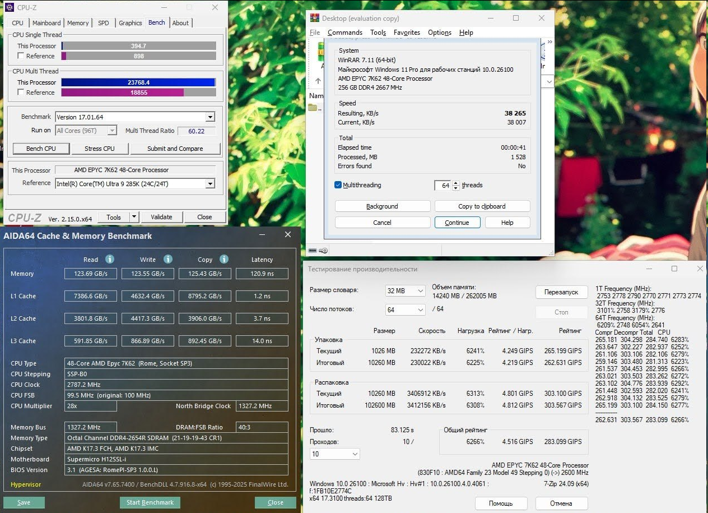Uncheck Multithreading in WinRAR benchmark
The height and width of the screenshot is (513, 708).
click(338, 185)
